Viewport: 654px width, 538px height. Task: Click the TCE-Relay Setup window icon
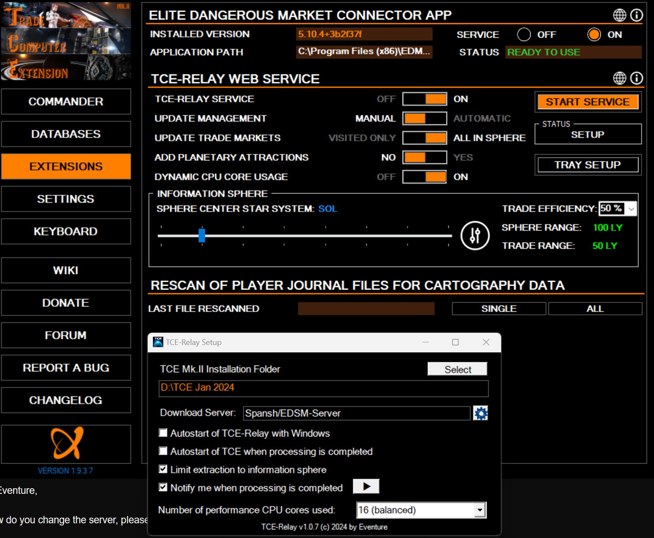coord(158,342)
